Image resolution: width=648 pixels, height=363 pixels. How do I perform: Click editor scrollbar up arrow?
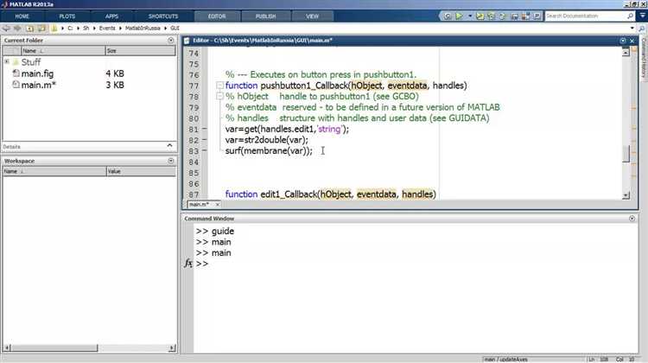[626, 53]
